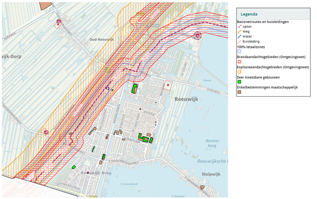This screenshot has height=199, width=317.
Task: Click the orange Weg line legend icon
Action: [x=239, y=31]
